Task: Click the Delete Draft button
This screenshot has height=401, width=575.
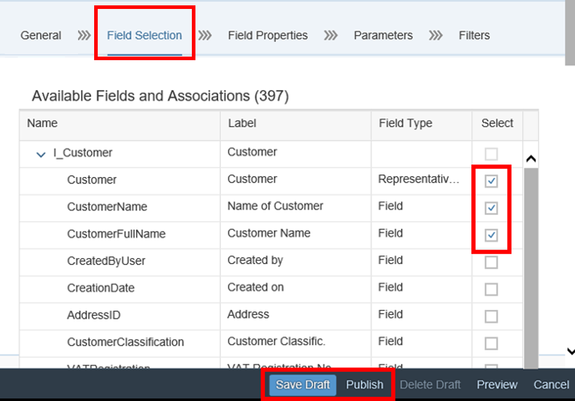Action: click(x=430, y=385)
